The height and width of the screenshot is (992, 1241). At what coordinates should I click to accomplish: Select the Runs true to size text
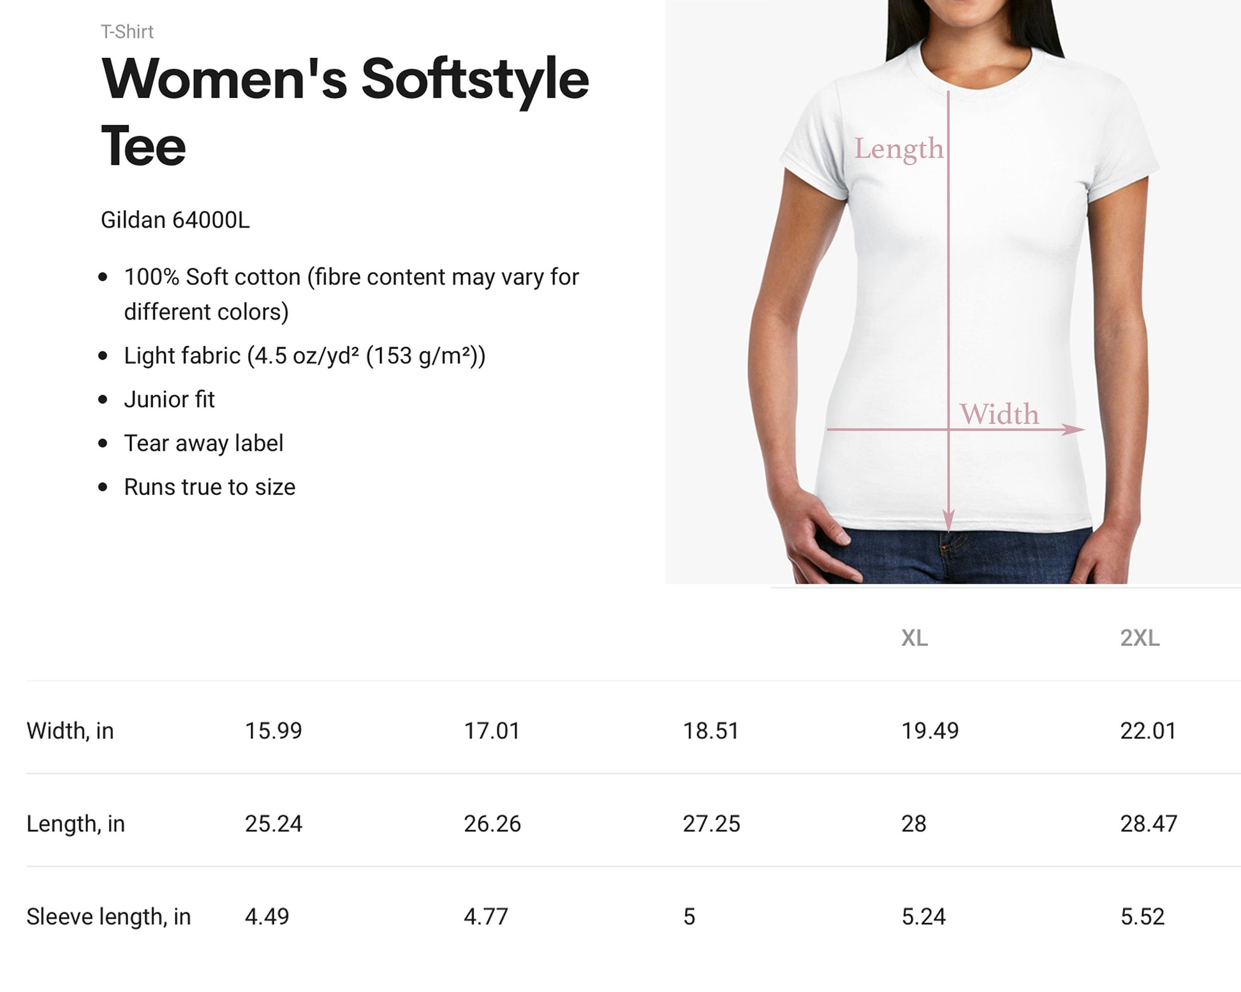(x=209, y=487)
